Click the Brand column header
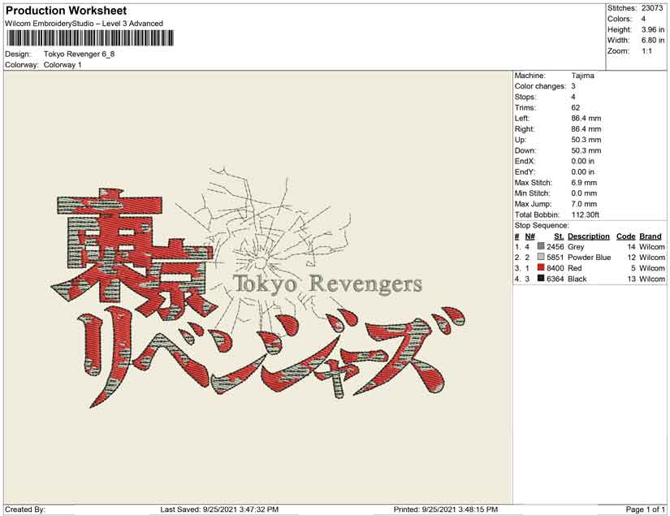 point(651,236)
